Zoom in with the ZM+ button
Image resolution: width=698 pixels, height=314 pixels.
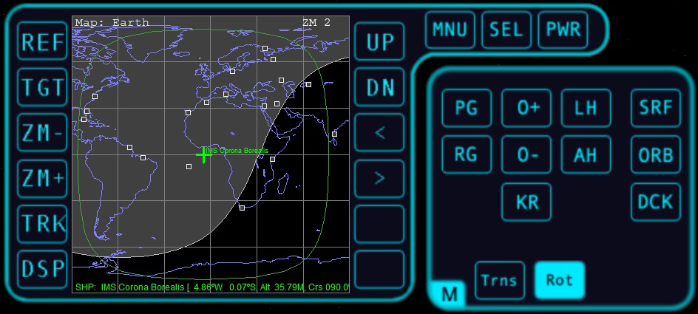[x=42, y=178]
